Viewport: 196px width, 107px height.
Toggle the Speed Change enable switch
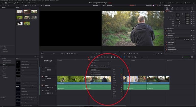pyautogui.click(x=166, y=42)
